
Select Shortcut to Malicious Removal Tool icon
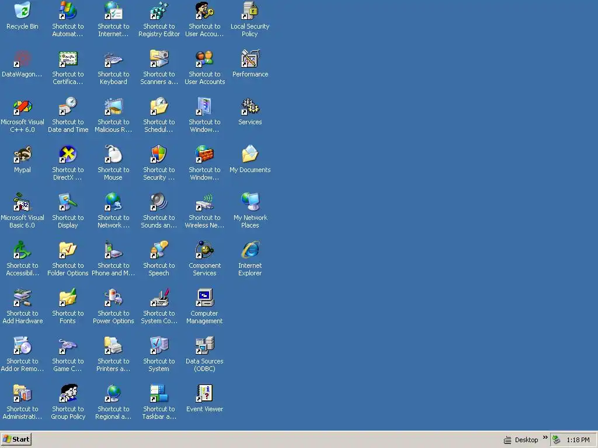click(113, 107)
